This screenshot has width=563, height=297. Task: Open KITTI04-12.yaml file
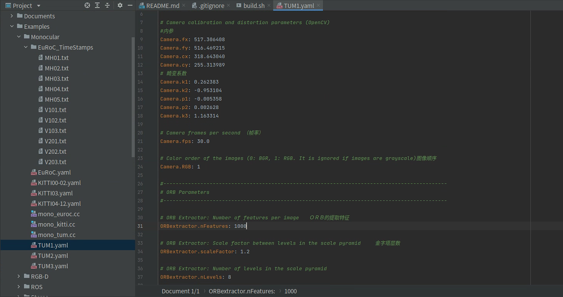coord(59,204)
